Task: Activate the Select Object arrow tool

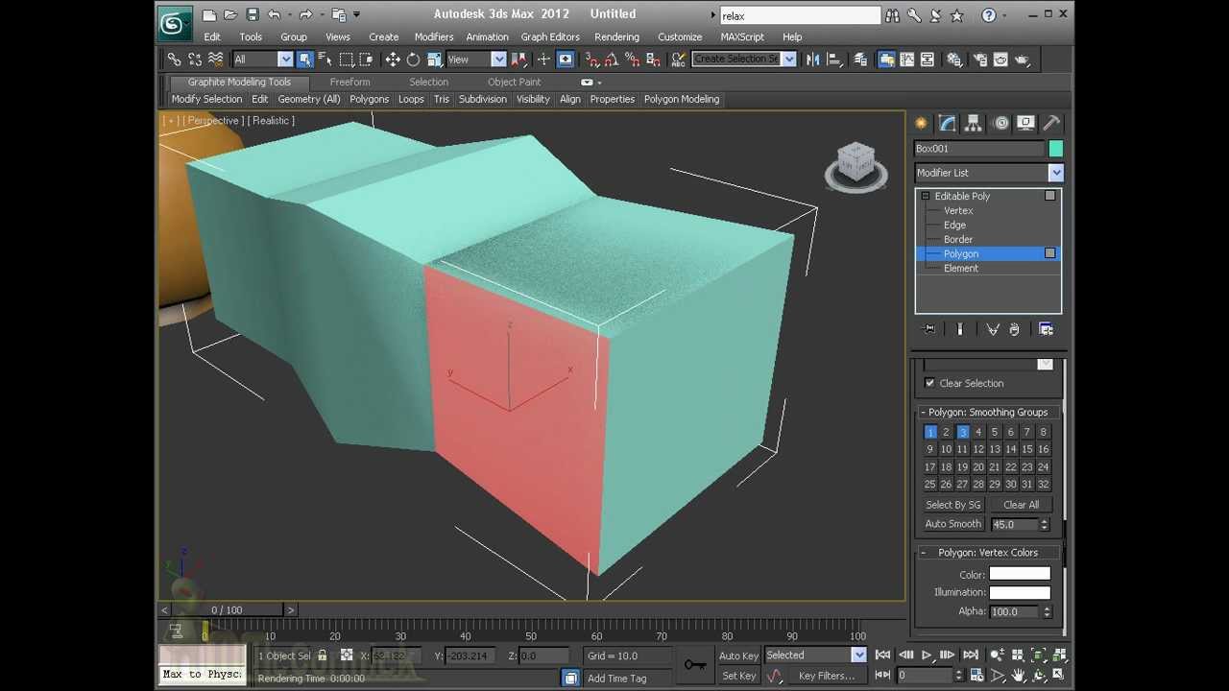Action: (x=305, y=60)
